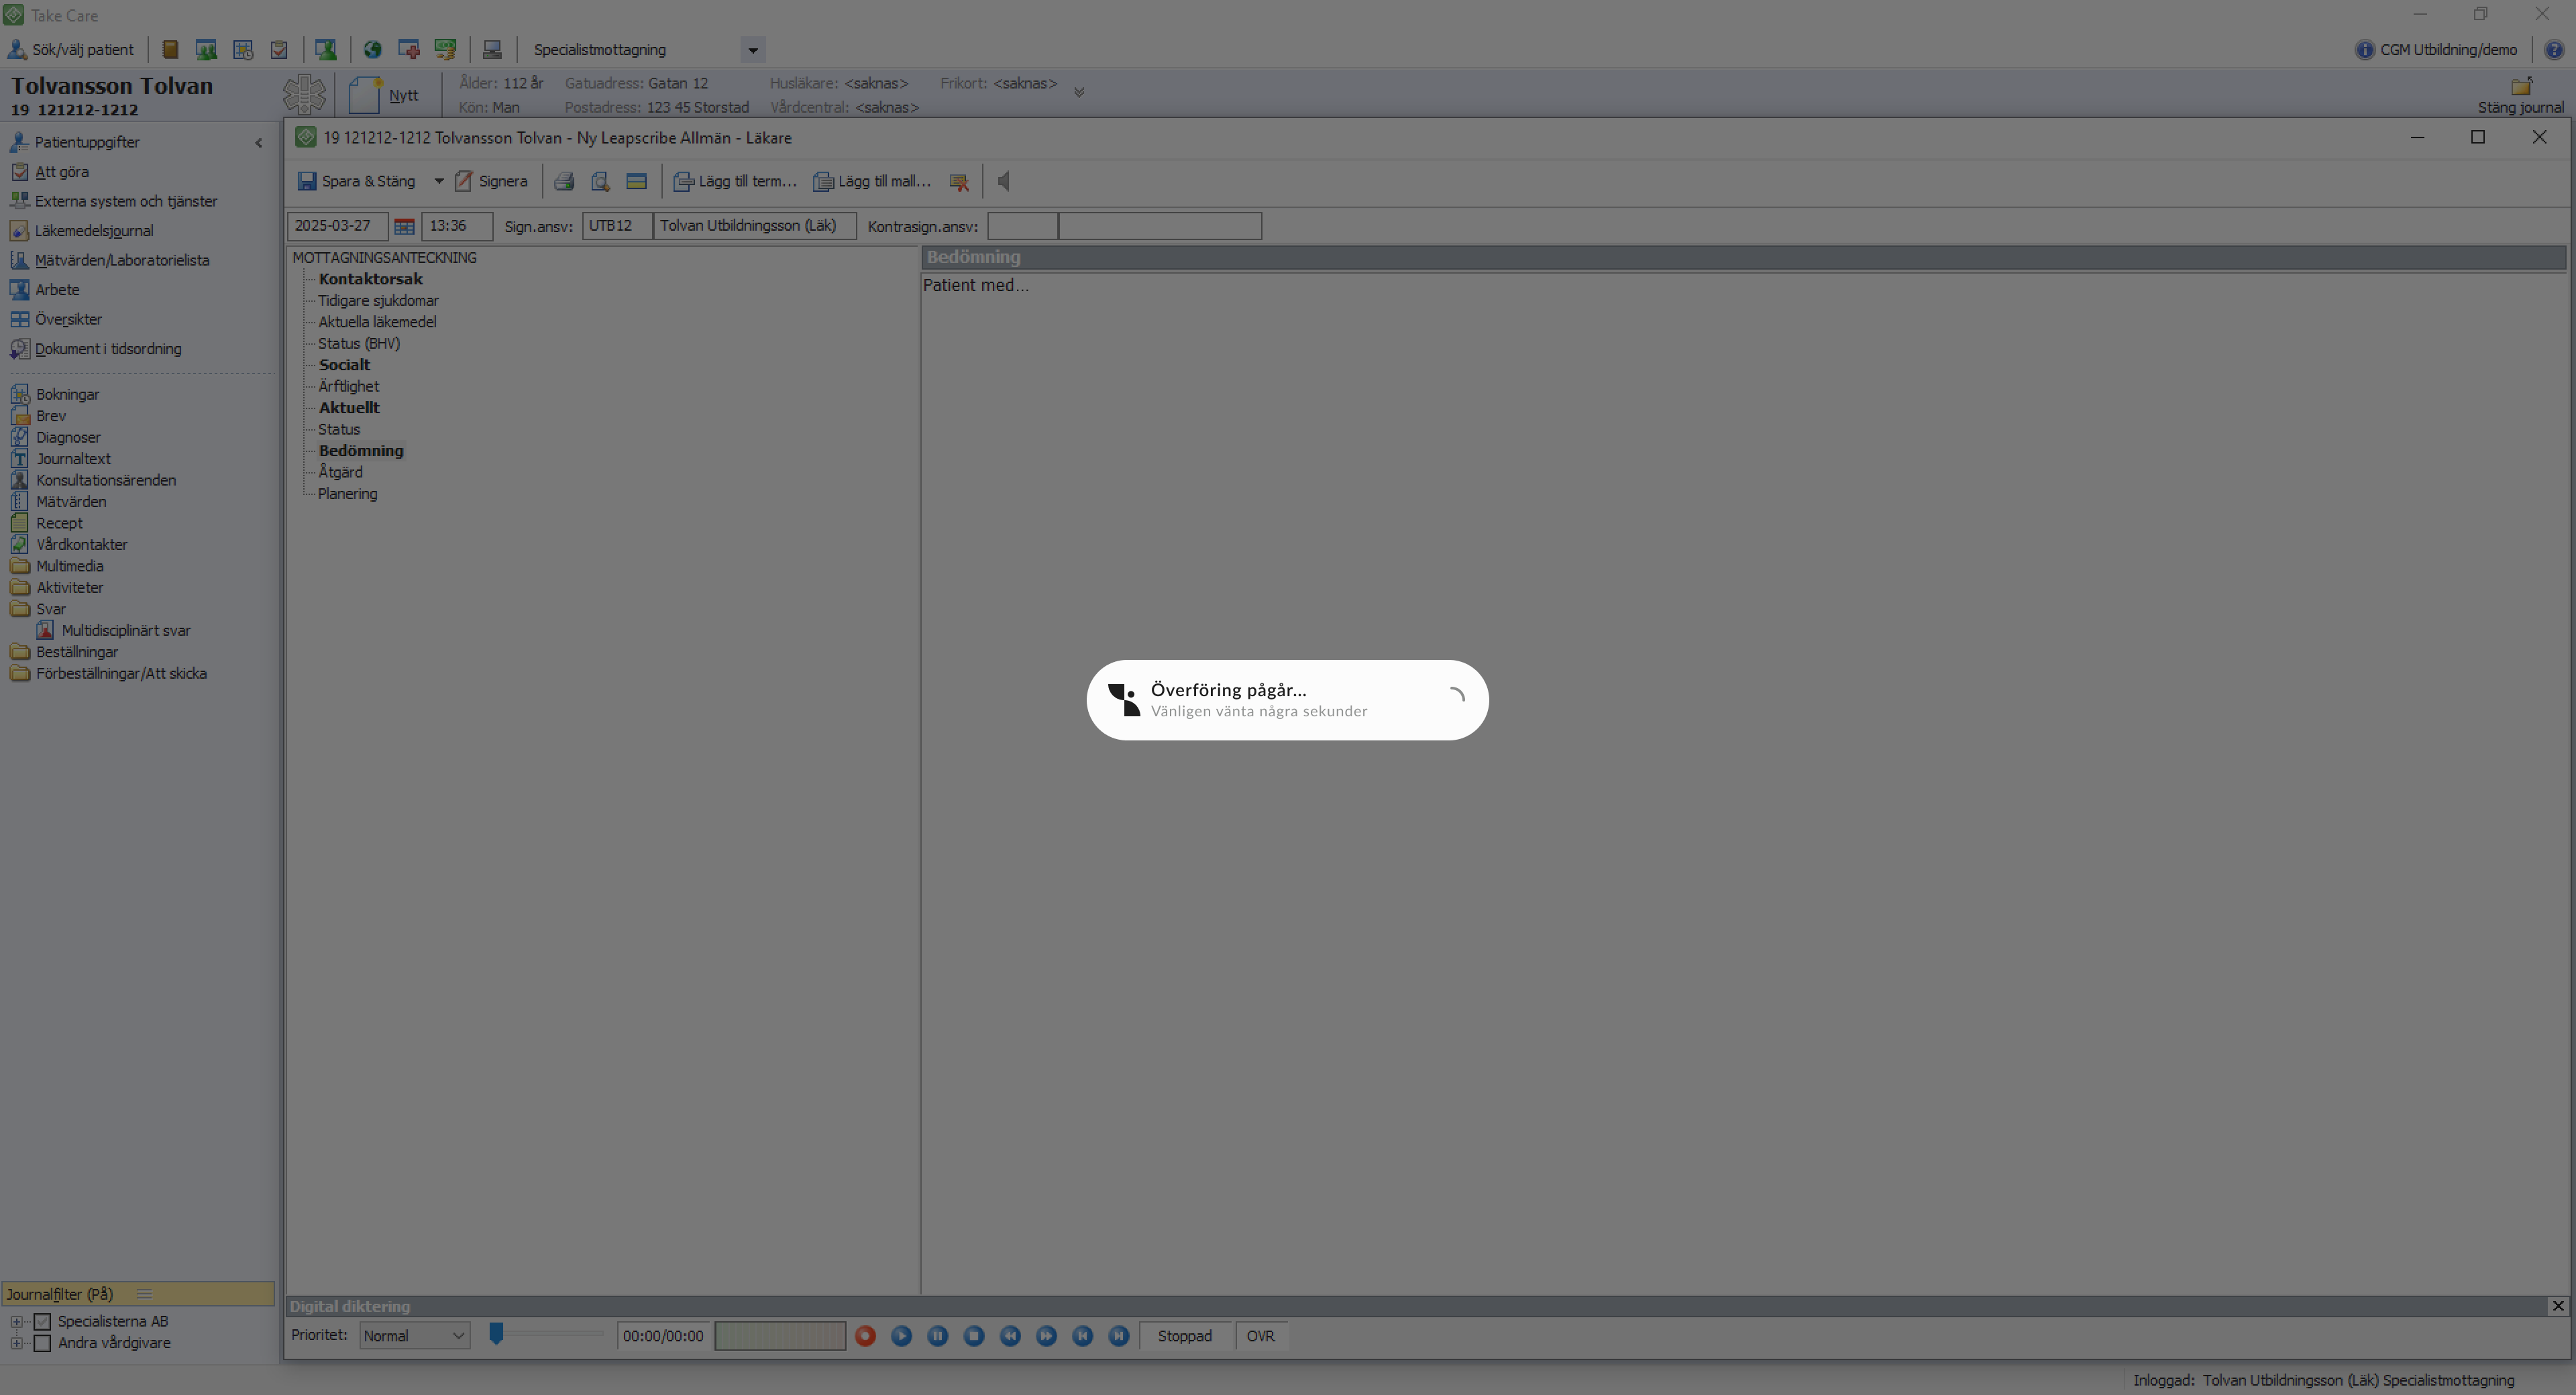The height and width of the screenshot is (1395, 2576).
Task: Skip to the end of the dictation
Action: click(x=1119, y=1335)
